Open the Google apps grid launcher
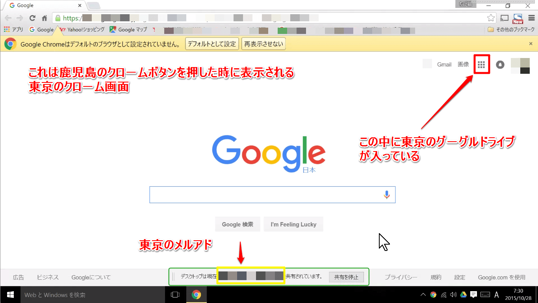 481,65
